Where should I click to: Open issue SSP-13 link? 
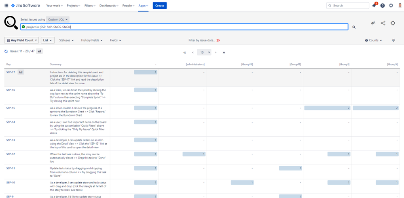pyautogui.click(x=11, y=140)
